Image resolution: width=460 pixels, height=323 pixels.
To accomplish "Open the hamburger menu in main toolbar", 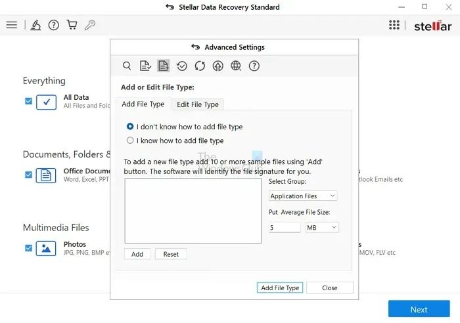I will point(12,25).
